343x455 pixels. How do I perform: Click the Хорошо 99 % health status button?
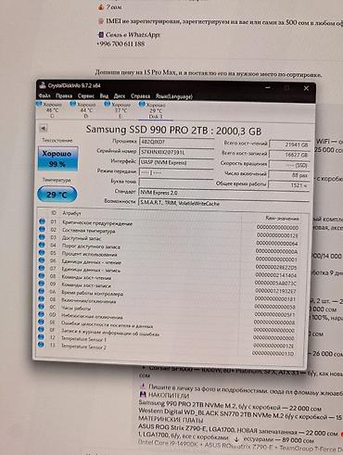57,158
